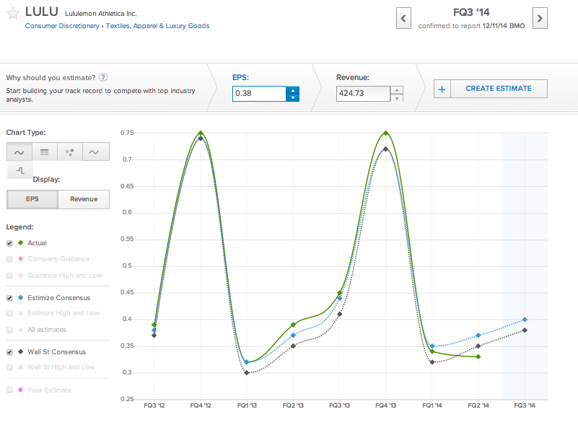Select the table list chart type icon

(45, 152)
